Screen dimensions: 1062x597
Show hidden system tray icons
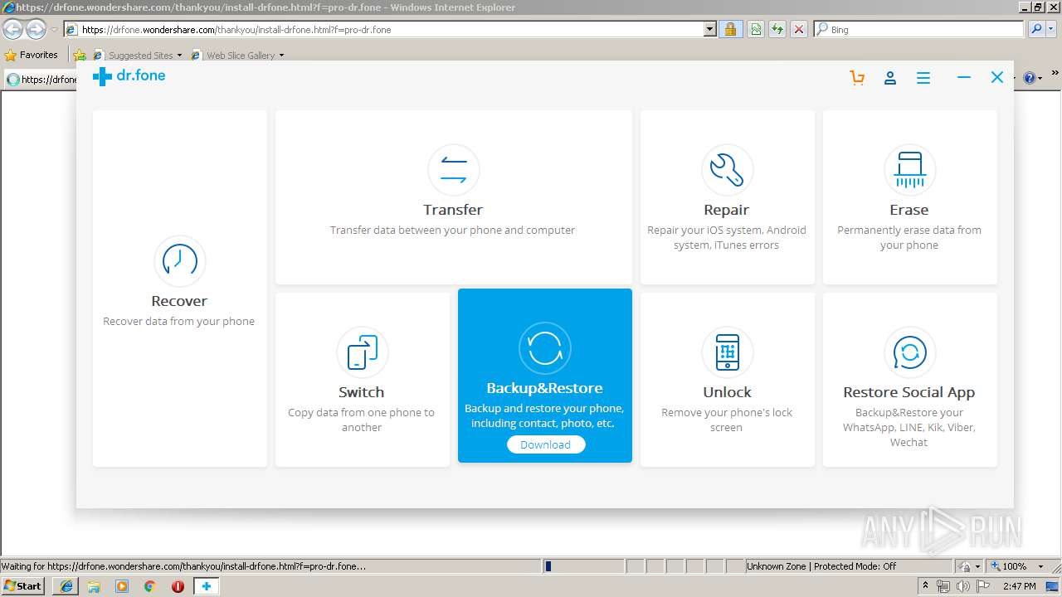[x=926, y=586]
